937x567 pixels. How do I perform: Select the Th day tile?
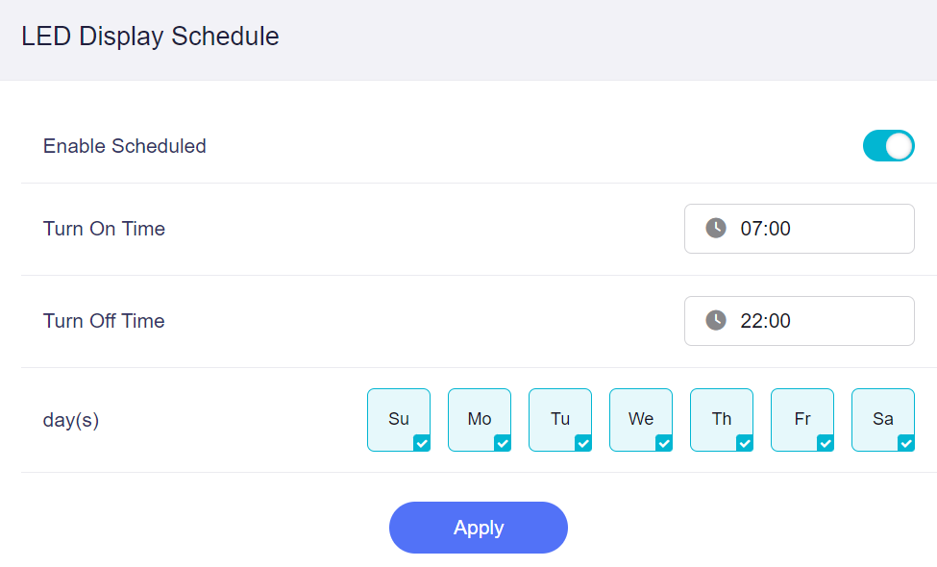point(721,413)
